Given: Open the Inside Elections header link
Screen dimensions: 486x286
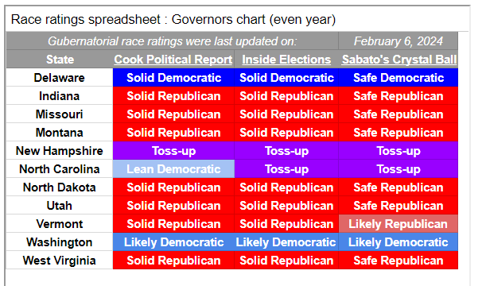Looking at the screenshot, I should (x=286, y=60).
